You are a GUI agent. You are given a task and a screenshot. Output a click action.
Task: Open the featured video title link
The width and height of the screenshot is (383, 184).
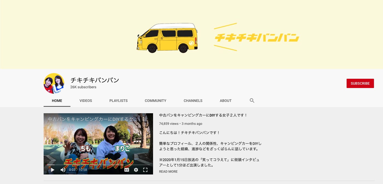pos(203,115)
